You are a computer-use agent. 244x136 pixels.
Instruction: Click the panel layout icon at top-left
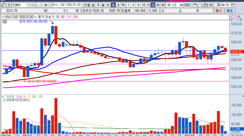pyautogui.click(x=3, y=5)
